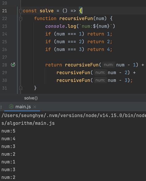This screenshot has width=146, height=181.
Task: Click the solve() breadcrumb
Action: 31,98
